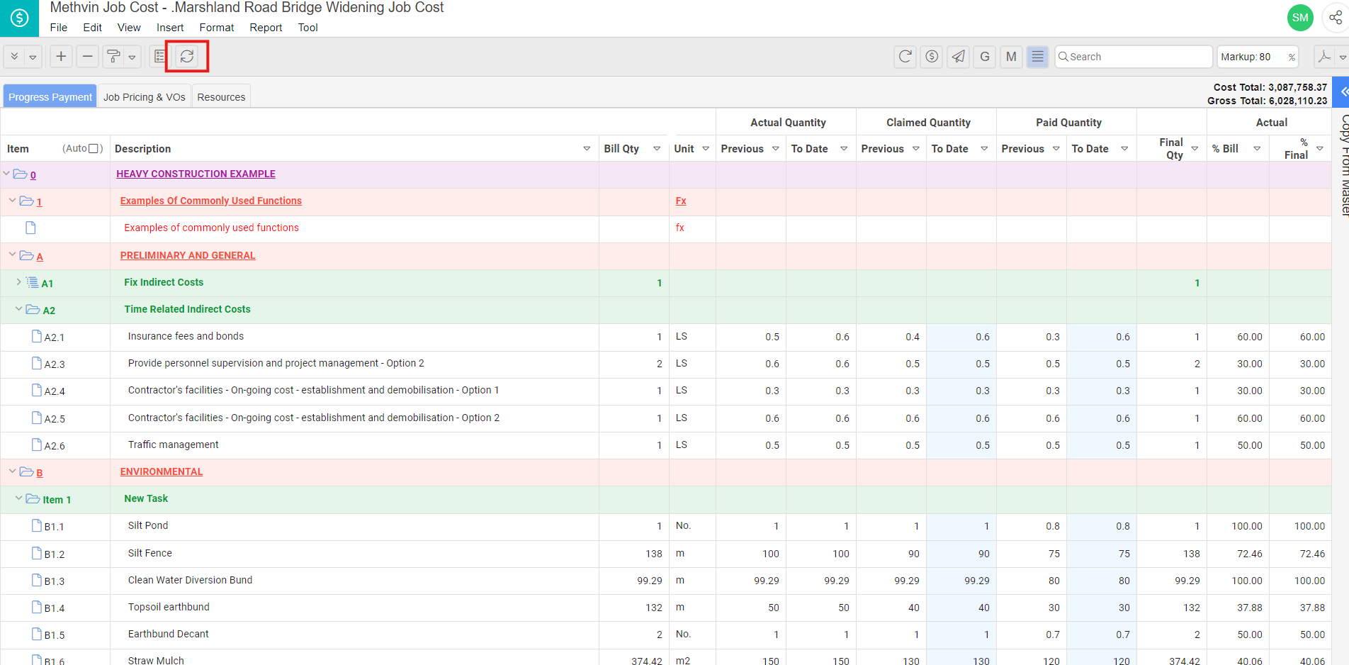Viewport: 1349px width, 665px height.
Task: Click the minus remove item icon
Action: [87, 57]
